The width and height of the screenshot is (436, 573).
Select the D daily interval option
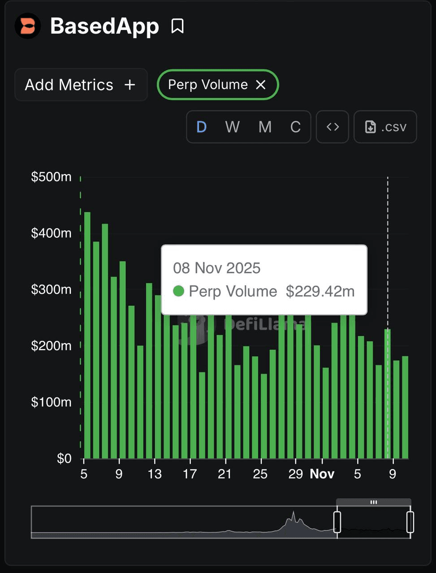pos(201,127)
